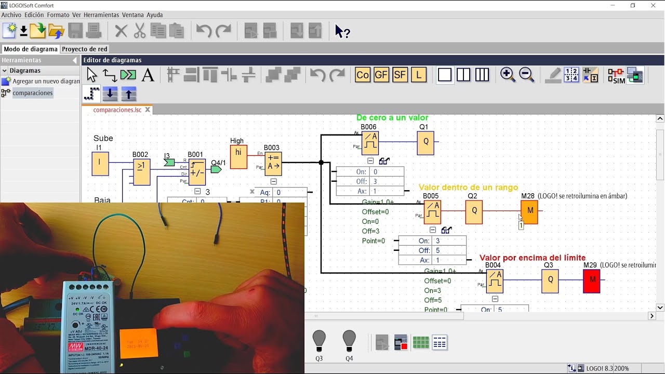Image resolution: width=665 pixels, height=374 pixels.
Task: Collapse B006 parameter box
Action: pyautogui.click(x=370, y=161)
